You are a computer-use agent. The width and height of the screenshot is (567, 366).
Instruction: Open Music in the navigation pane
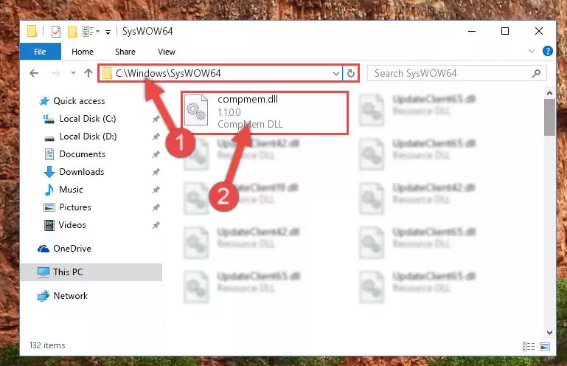coord(63,190)
